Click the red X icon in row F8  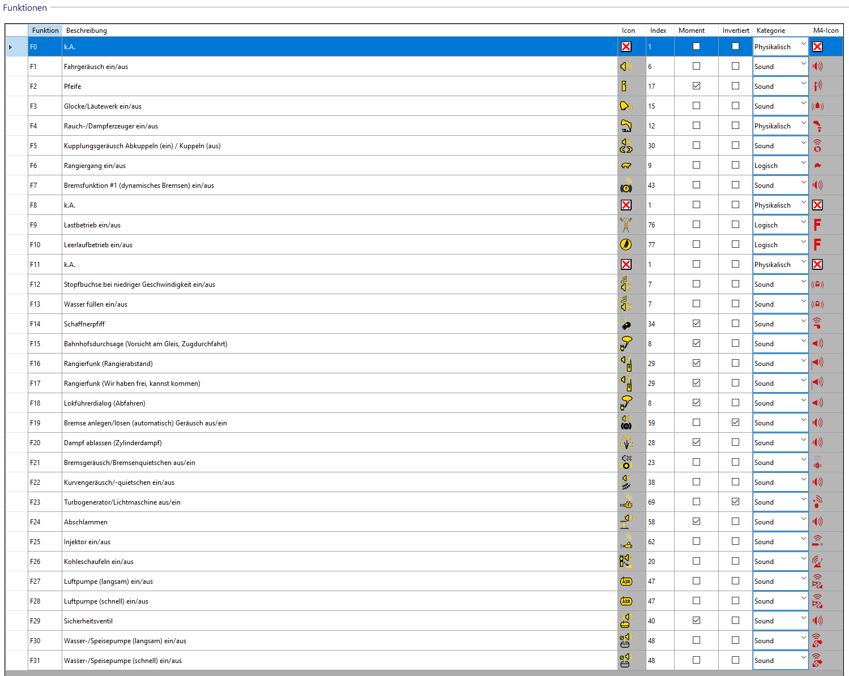[625, 205]
